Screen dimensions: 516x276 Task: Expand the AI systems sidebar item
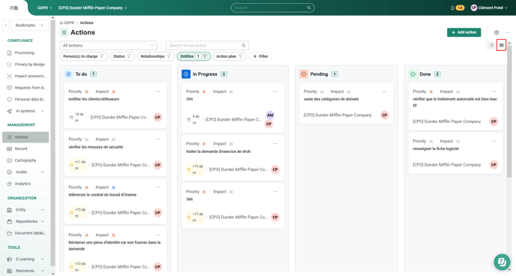tap(43, 111)
